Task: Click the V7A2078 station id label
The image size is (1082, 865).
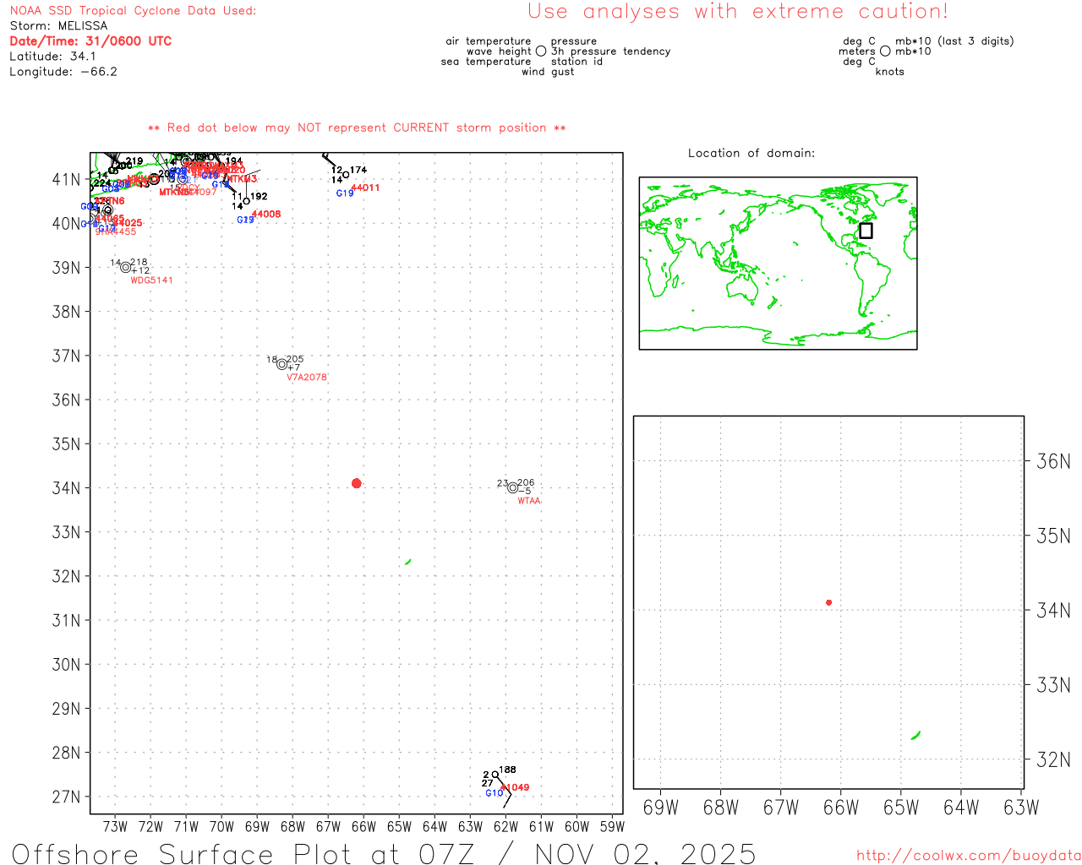Action: 307,378
